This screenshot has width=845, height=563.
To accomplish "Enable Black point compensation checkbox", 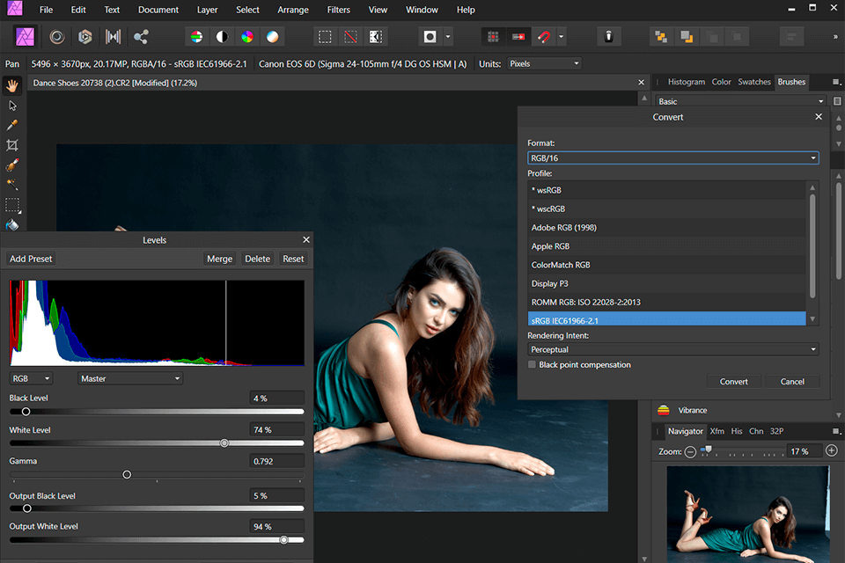I will click(532, 364).
